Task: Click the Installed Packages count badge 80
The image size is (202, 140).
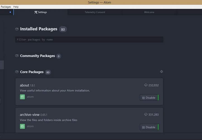Action: pos(63,29)
